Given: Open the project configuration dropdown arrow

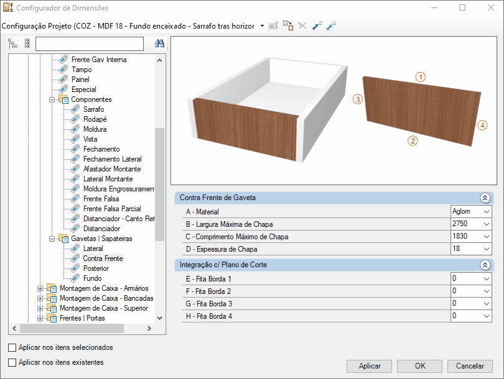Looking at the screenshot, I should (x=263, y=25).
